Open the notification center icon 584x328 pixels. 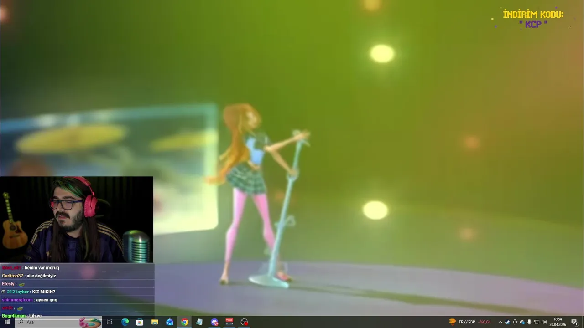pyautogui.click(x=574, y=322)
